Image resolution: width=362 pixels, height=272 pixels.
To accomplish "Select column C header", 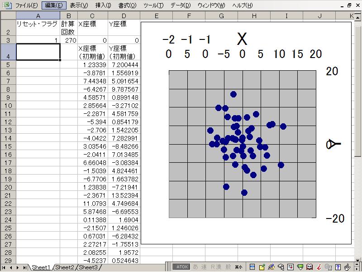I will click(92, 16).
